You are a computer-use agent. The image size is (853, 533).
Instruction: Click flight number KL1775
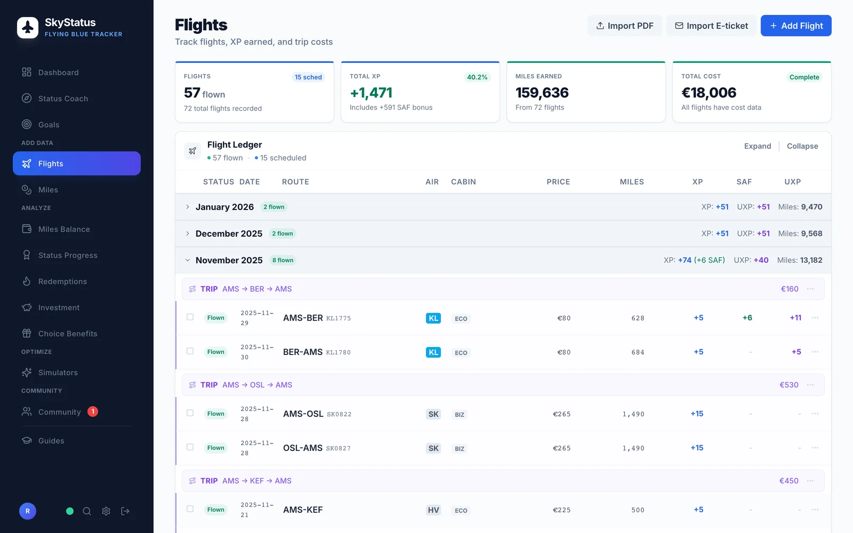[339, 318]
